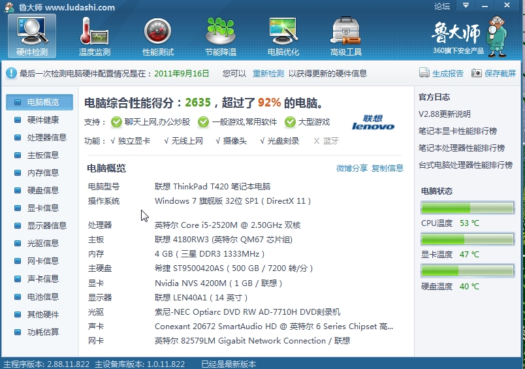The image size is (525, 369).
Task: Open 笔记本显卡性能排行榜 link
Action: 458,131
